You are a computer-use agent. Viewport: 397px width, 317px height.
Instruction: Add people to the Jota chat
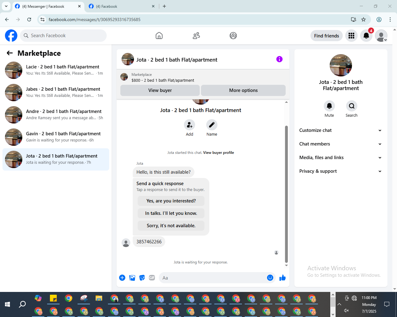coord(190,125)
